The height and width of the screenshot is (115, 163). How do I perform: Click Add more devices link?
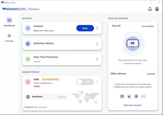coord(133,105)
